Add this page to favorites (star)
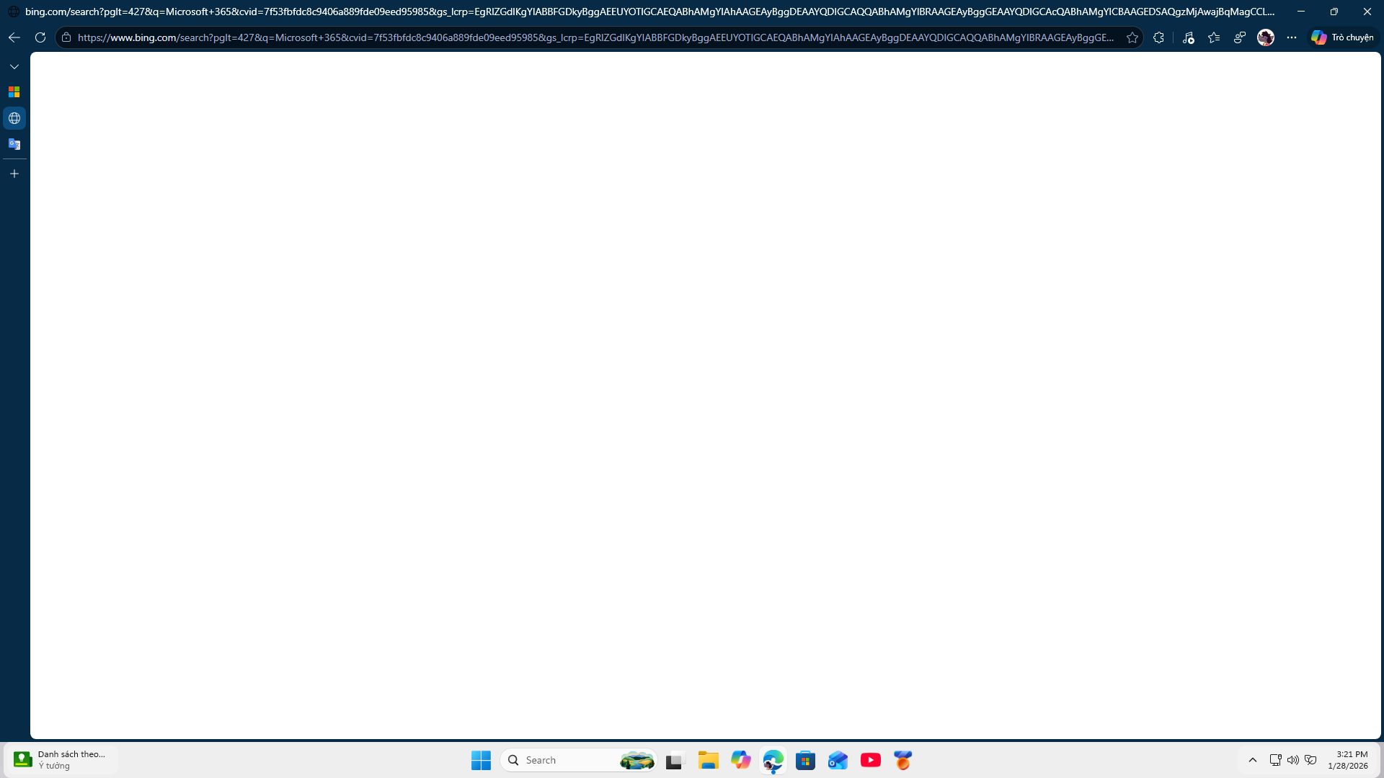Screen dimensions: 1384x778 [1132, 37]
